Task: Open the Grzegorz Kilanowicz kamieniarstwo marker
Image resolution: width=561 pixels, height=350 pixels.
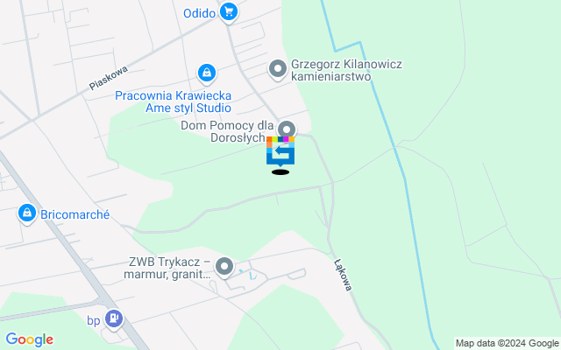Action: click(278, 69)
